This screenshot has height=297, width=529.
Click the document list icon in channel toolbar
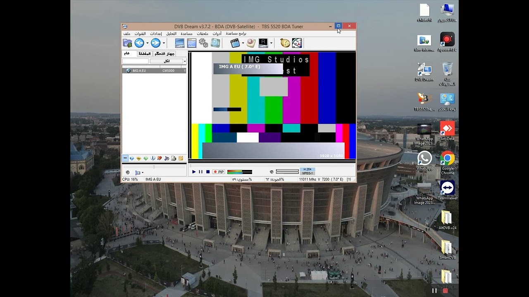coord(174,158)
